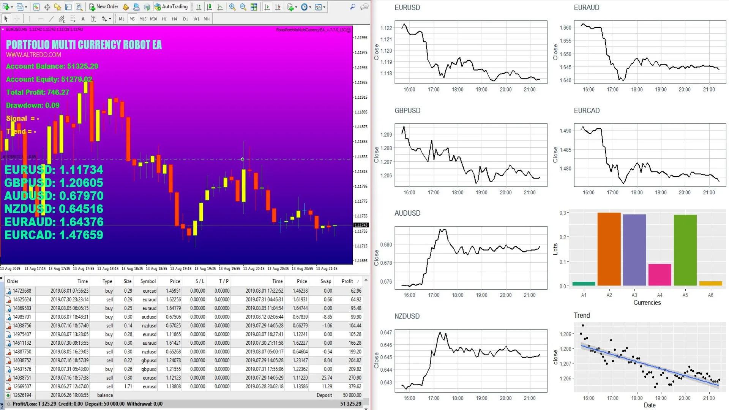Select the Text tool (A)
The width and height of the screenshot is (729, 410).
click(x=83, y=19)
